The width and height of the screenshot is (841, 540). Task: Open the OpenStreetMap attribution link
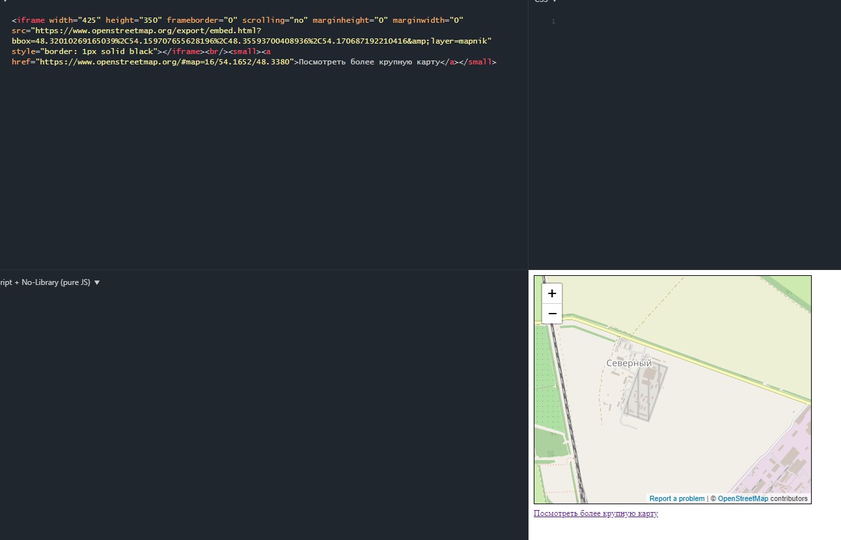click(743, 498)
